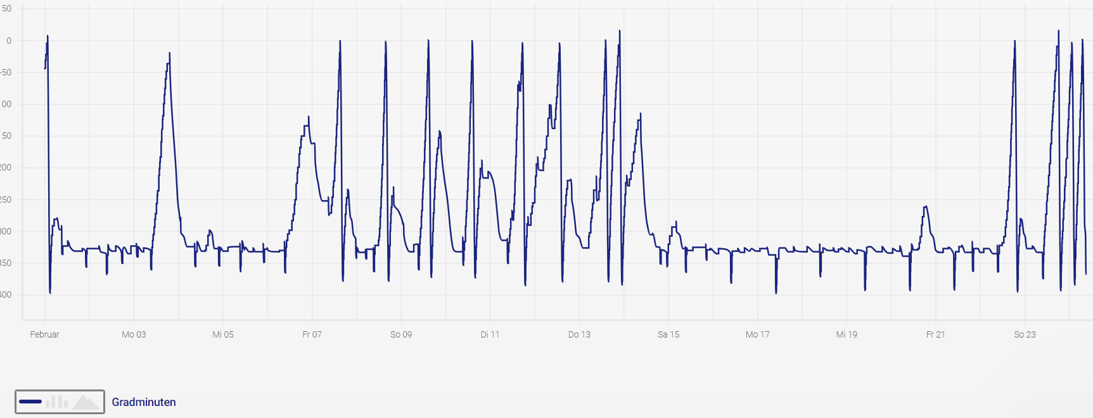Click the So 23 date label
Image resolution: width=1093 pixels, height=418 pixels.
tap(1025, 334)
